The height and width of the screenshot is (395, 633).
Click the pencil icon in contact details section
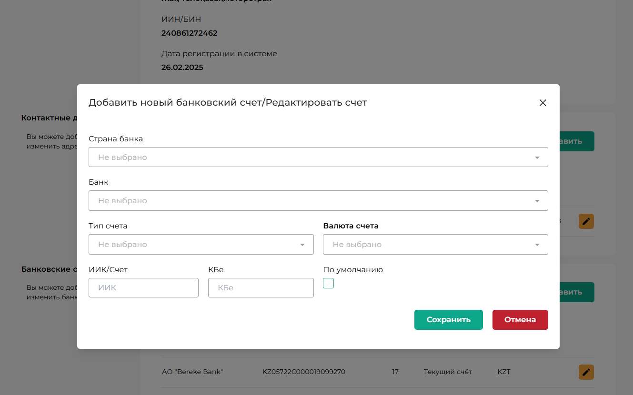(586, 221)
